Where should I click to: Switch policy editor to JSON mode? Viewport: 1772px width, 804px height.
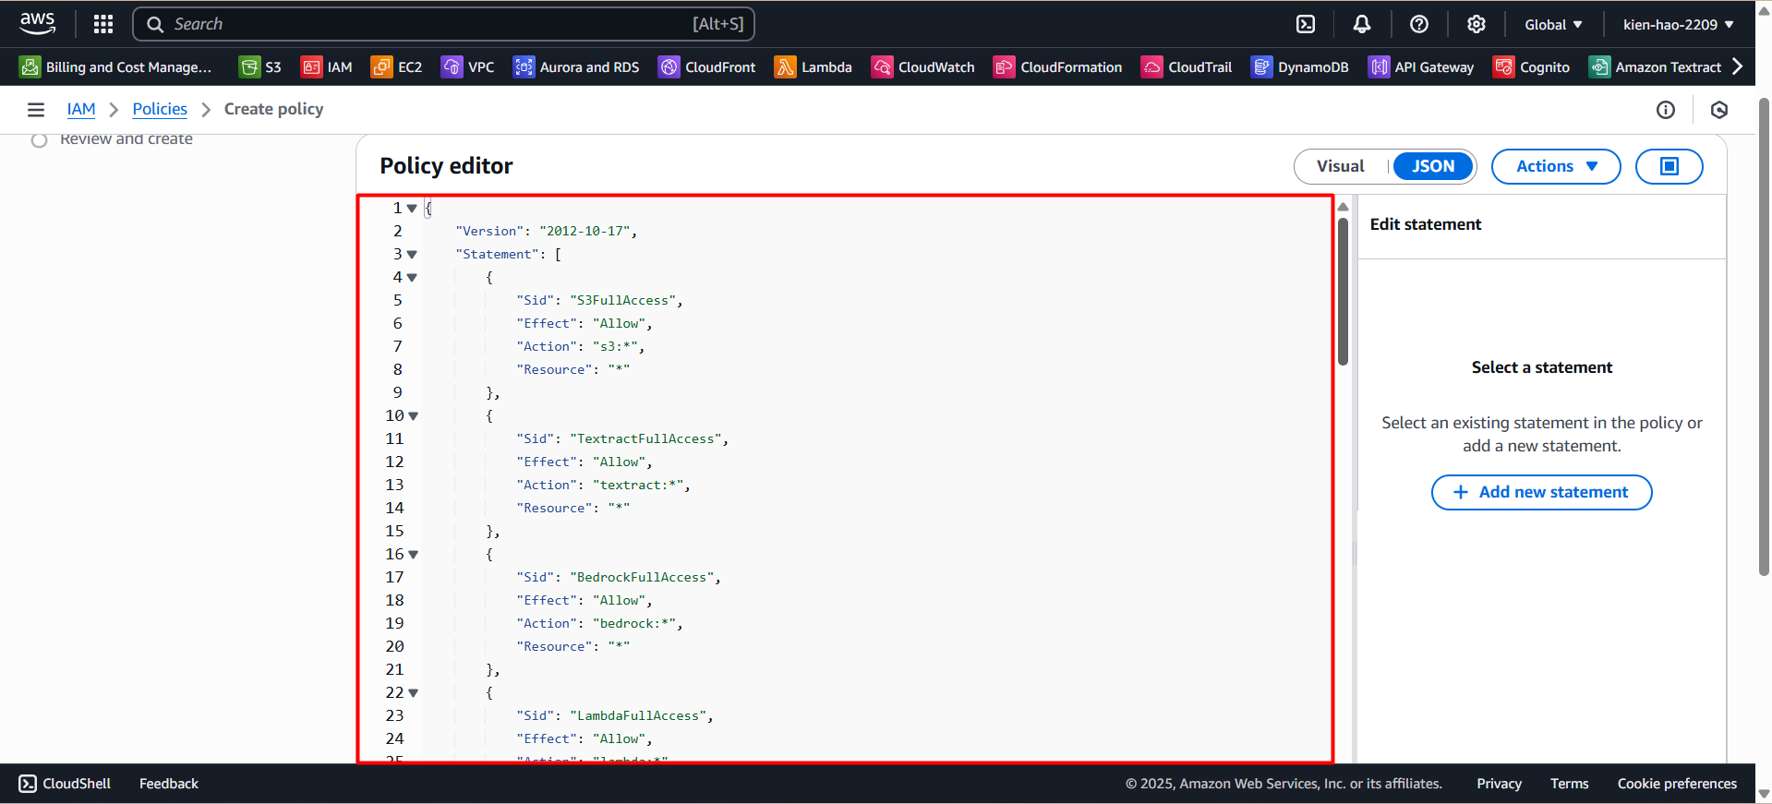[1432, 166]
